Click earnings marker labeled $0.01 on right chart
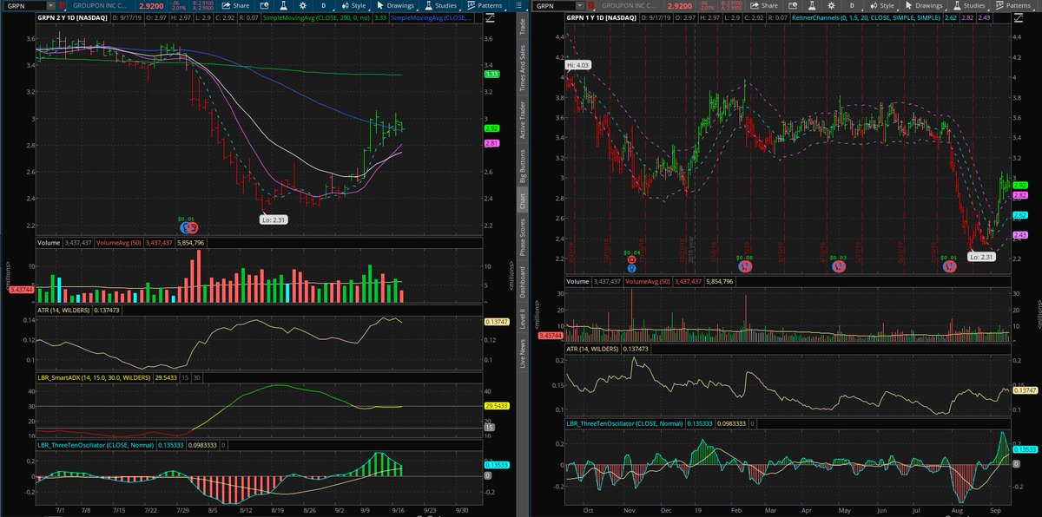1042x517 pixels. click(948, 267)
